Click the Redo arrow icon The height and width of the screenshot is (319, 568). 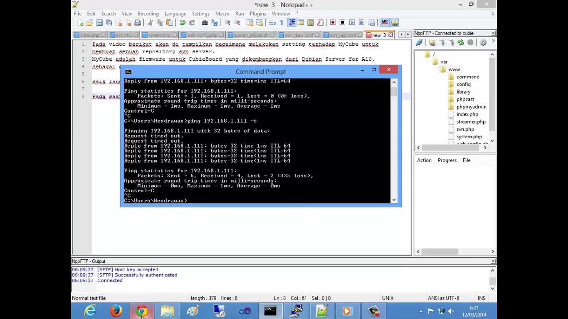[192, 23]
